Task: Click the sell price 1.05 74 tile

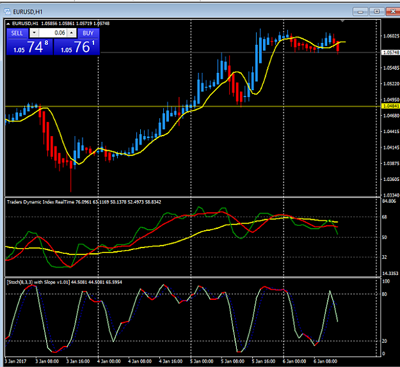Action: coord(29,47)
